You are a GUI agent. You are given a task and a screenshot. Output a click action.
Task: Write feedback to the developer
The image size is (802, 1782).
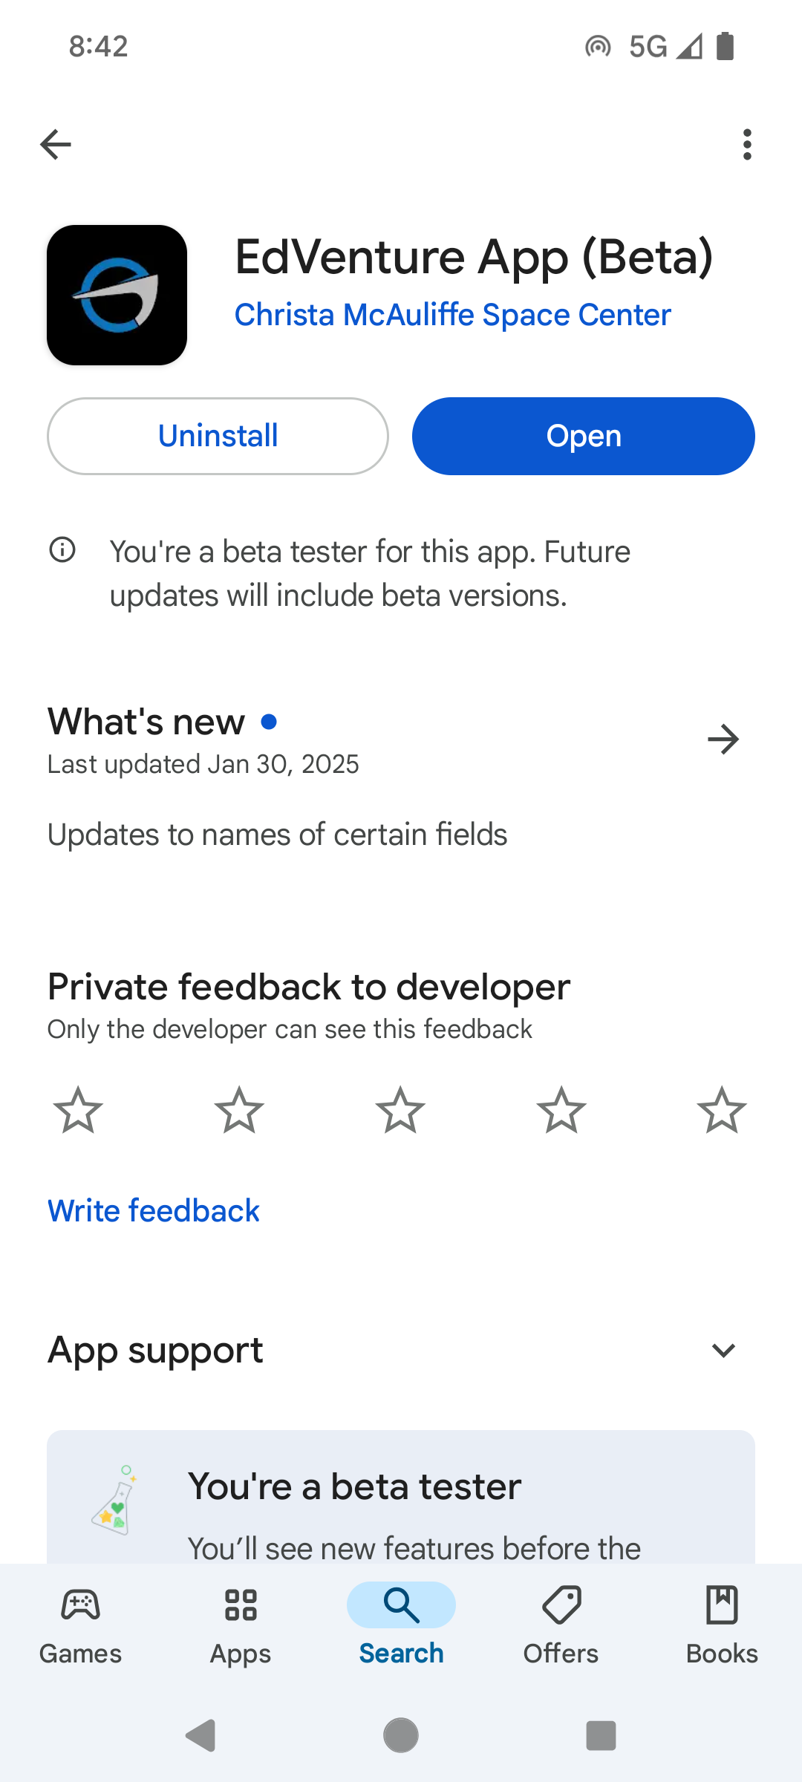[154, 1211]
